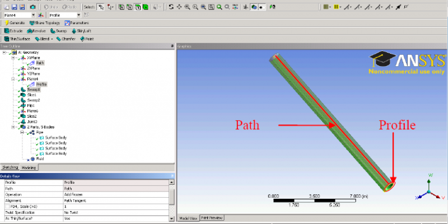Collapse the Pipe part node
The width and height of the screenshot is (448, 224).
(x=22, y=132)
